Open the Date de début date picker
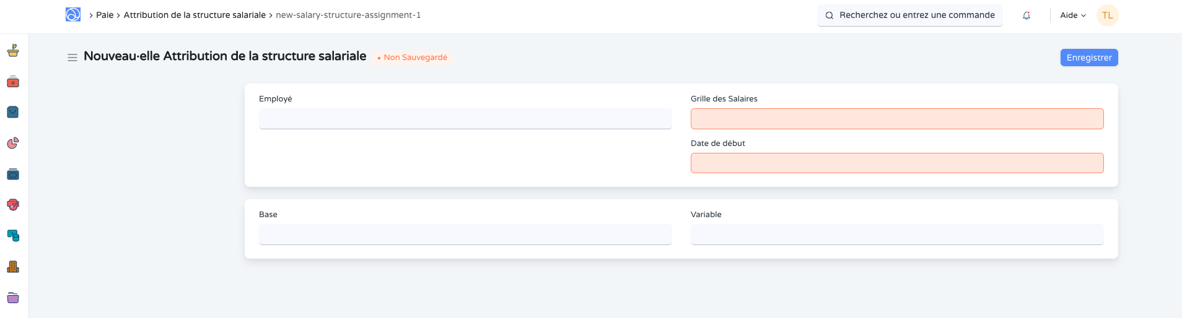1182x318 pixels. pos(897,163)
